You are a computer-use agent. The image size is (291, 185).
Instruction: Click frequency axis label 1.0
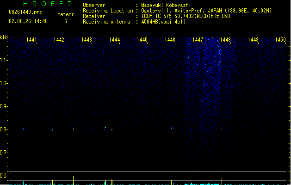point(4,83)
